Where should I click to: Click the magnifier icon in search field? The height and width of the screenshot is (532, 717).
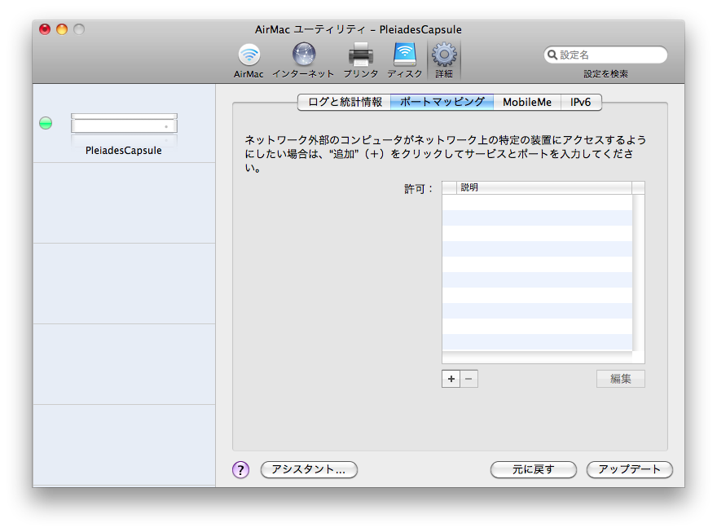point(552,55)
